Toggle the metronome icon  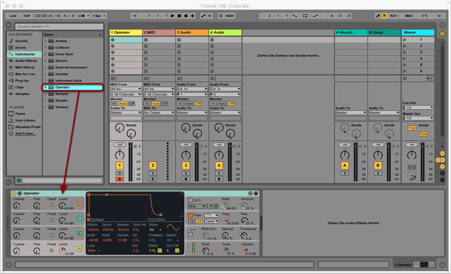coord(81,16)
